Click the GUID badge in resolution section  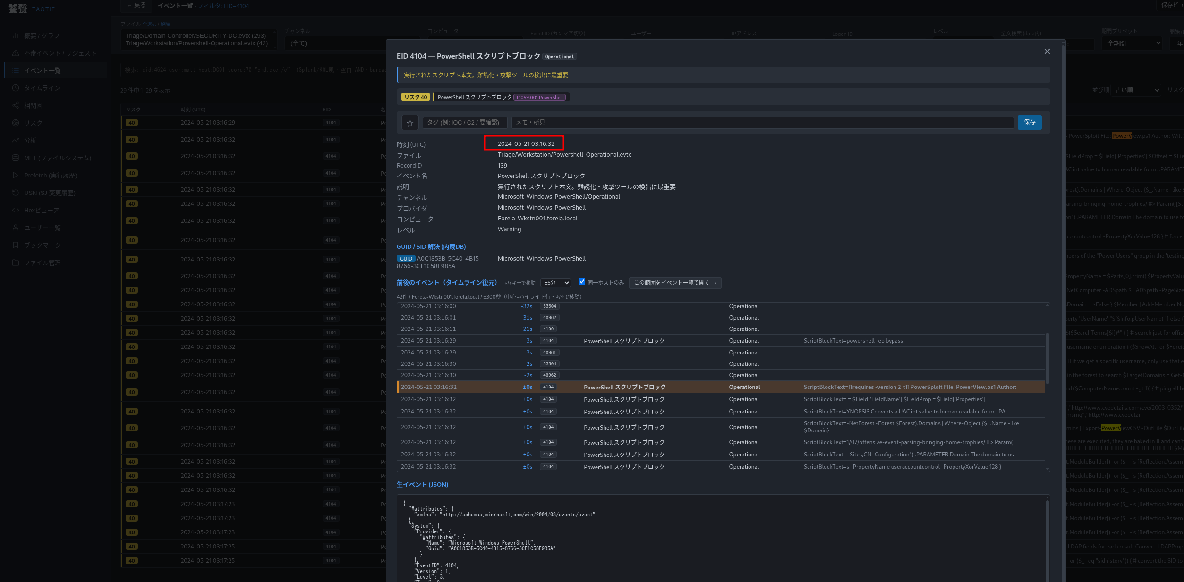pos(406,259)
